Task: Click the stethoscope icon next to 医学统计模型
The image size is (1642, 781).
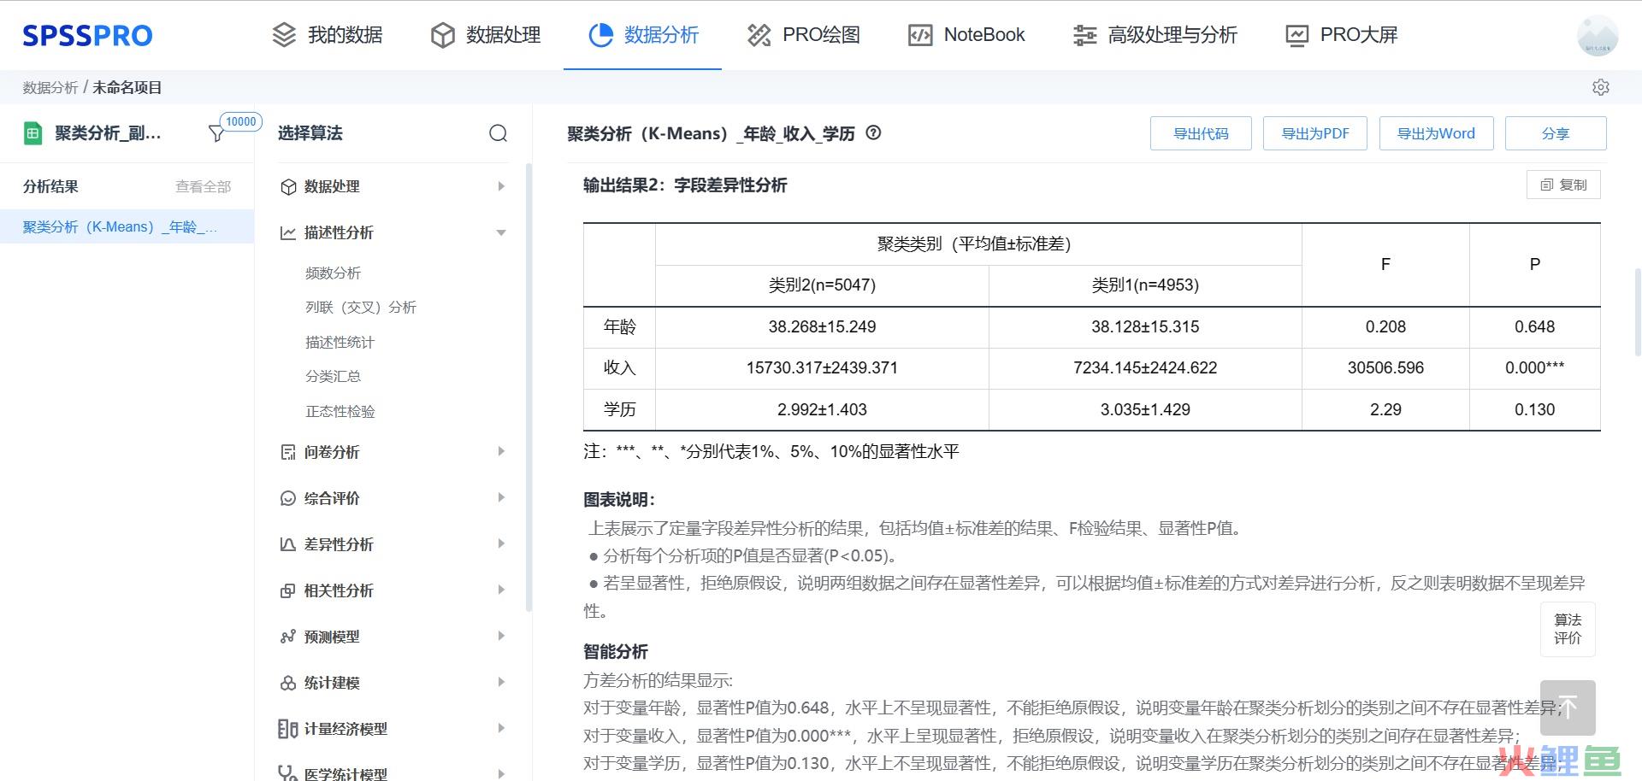Action: pos(288,773)
